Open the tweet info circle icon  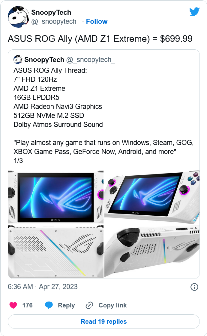tap(194, 287)
